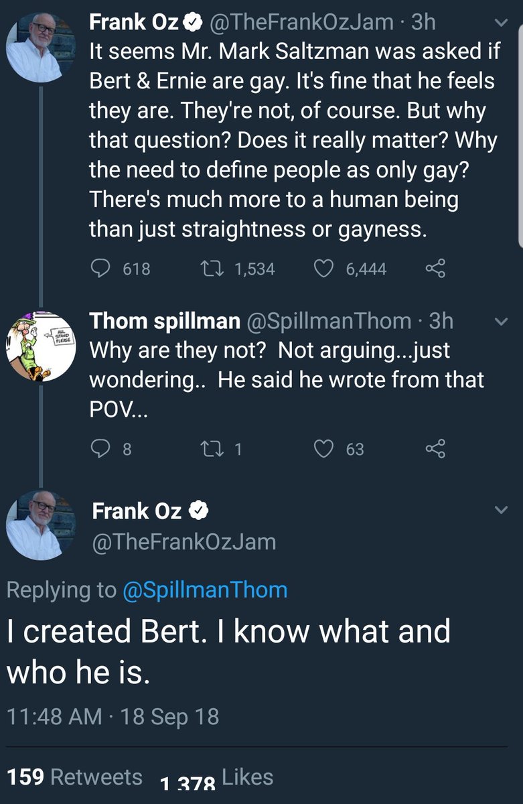Like Thom spillman's tweet
The height and width of the screenshot is (804, 523).
pyautogui.click(x=324, y=448)
